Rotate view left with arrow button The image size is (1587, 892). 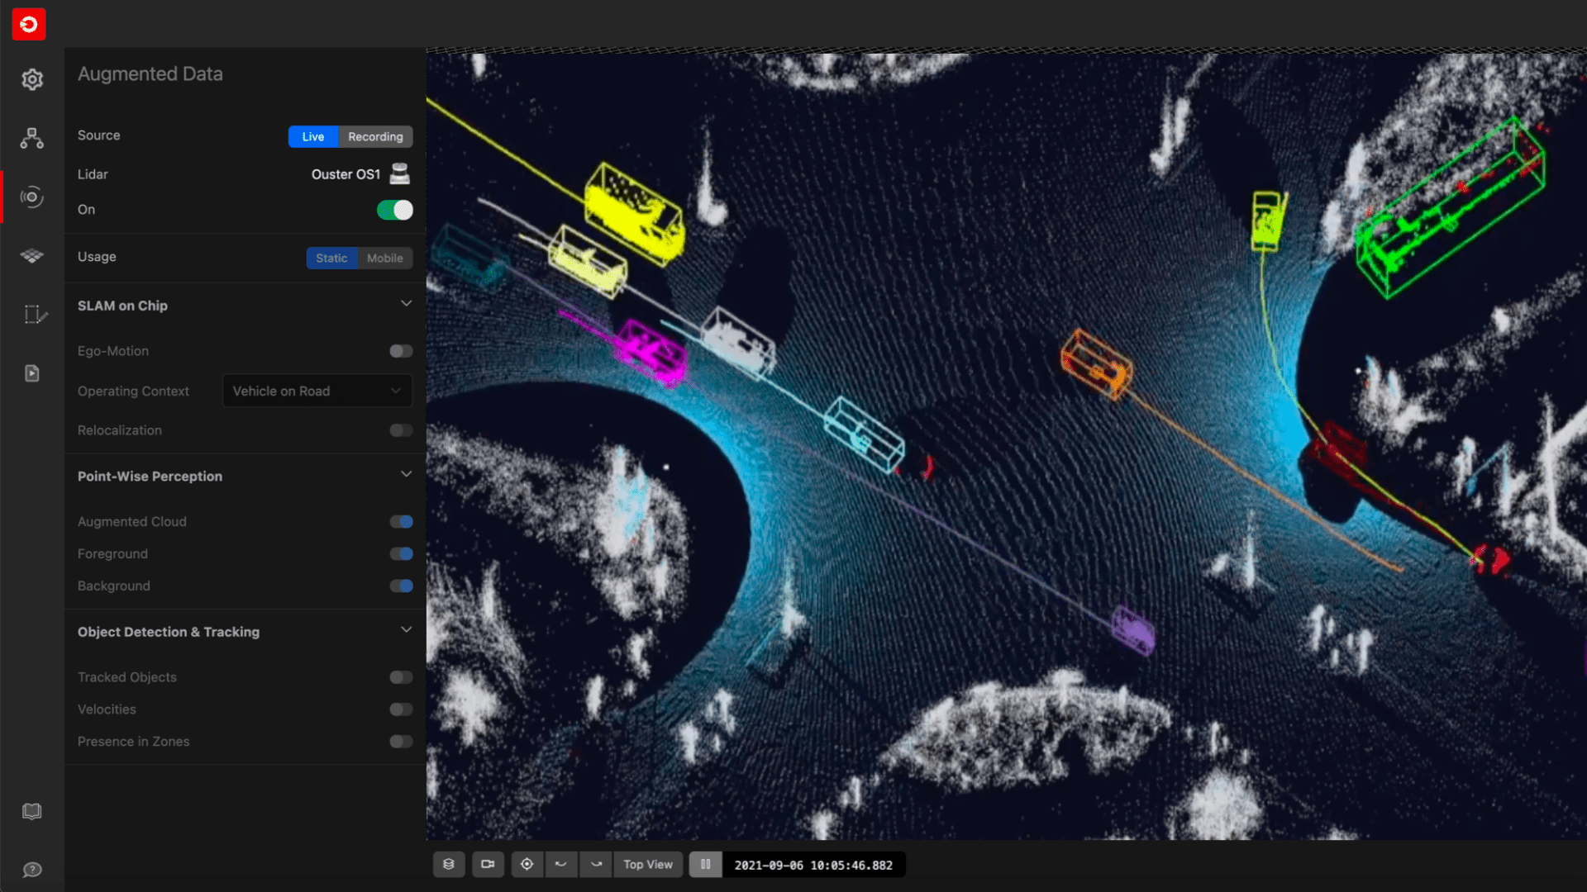[561, 864]
